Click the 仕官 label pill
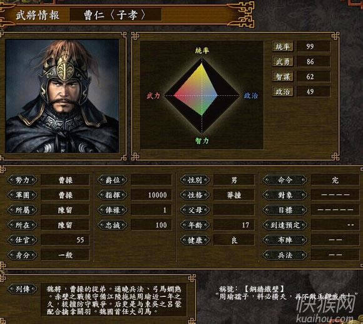 pyautogui.click(x=23, y=240)
